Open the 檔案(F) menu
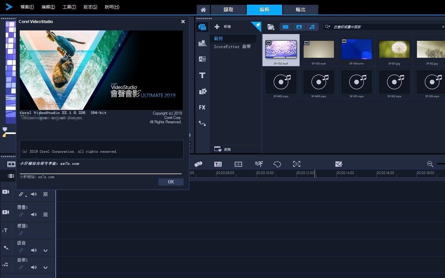Screen dimensions: 445x278 27,7
